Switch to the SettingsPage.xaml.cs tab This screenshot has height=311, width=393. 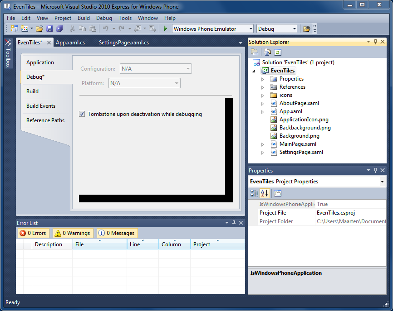[x=123, y=43]
